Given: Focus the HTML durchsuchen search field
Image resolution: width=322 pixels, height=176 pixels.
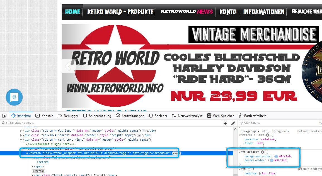Looking at the screenshot, I should [112, 123].
